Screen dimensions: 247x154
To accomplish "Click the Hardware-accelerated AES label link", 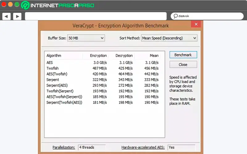I will click(x=143, y=148).
